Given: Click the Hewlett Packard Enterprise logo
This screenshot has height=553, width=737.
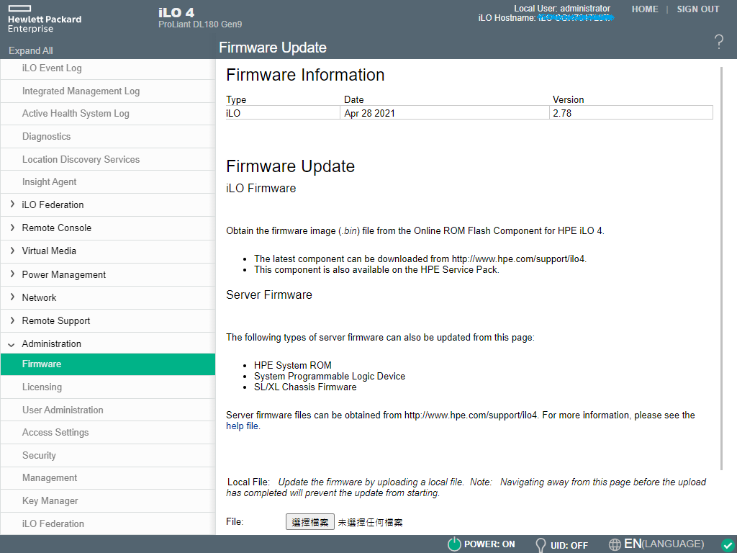Looking at the screenshot, I should tap(45, 19).
